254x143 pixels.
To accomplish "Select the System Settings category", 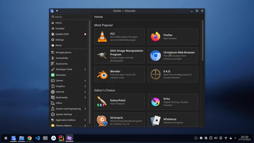I will 69,114.
